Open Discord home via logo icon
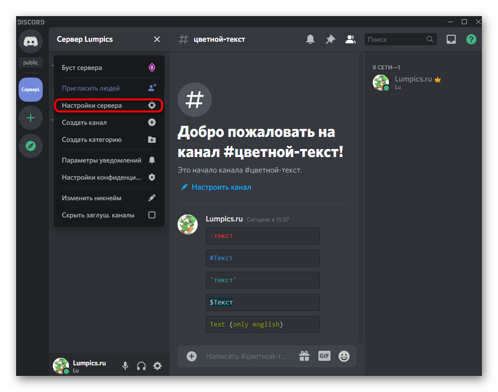The height and width of the screenshot is (392, 498). tap(31, 41)
